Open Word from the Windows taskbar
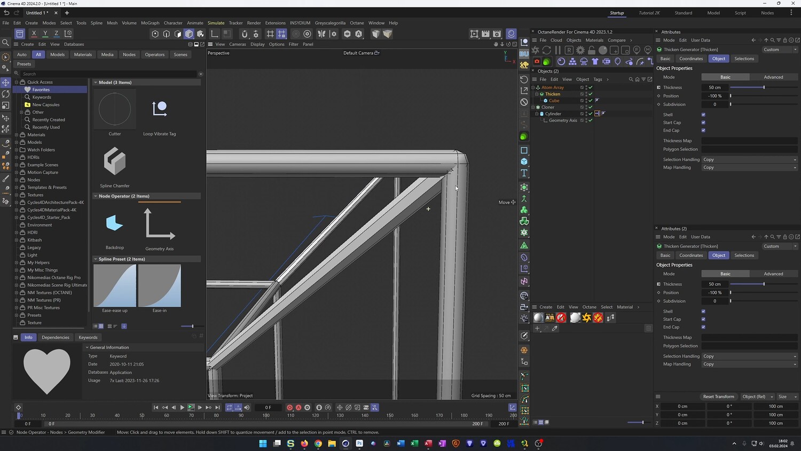This screenshot has height=451, width=801. pyautogui.click(x=400, y=444)
